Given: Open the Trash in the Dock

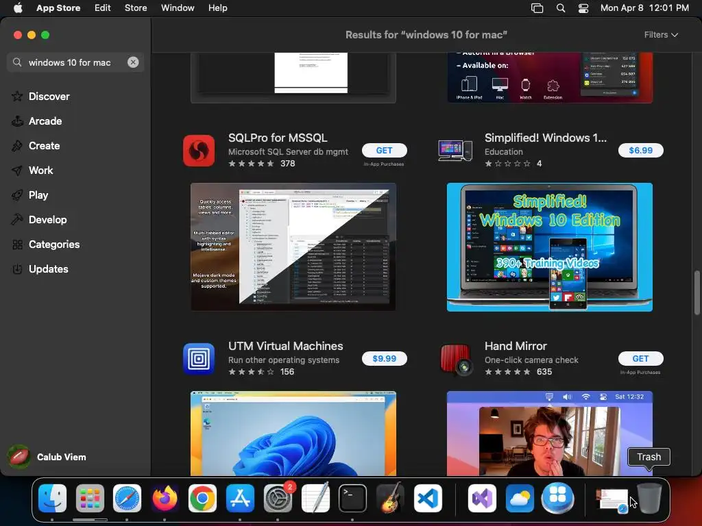Looking at the screenshot, I should click(x=649, y=498).
